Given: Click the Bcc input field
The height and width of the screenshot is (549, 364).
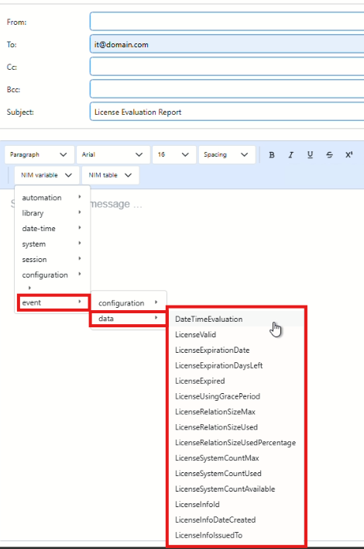Looking at the screenshot, I should coord(227,89).
